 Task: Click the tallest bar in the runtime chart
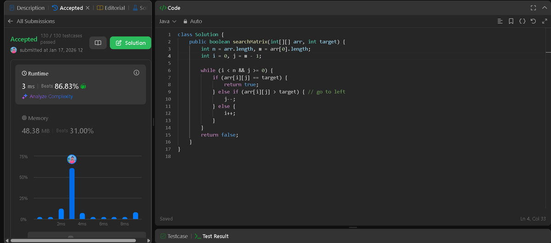(x=72, y=193)
